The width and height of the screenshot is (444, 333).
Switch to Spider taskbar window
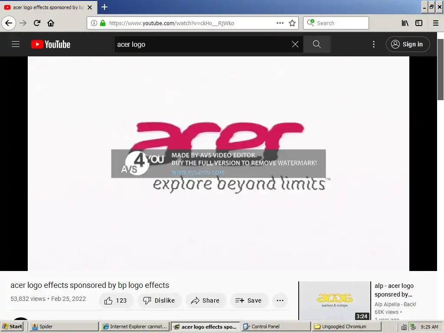(x=64, y=326)
